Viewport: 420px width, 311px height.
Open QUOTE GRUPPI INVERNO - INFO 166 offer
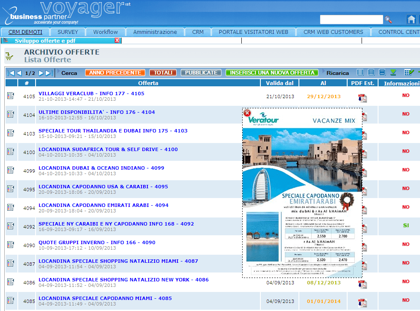pyautogui.click(x=97, y=242)
